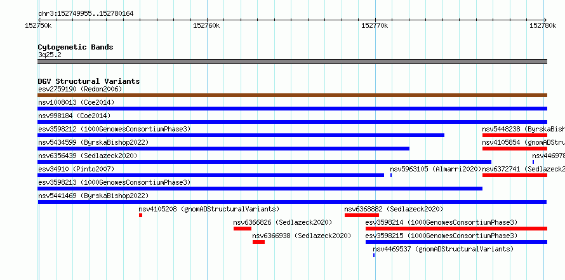Open nsv5963105 (Almarri2020) label
This screenshot has width=565, height=280.
click(x=435, y=169)
